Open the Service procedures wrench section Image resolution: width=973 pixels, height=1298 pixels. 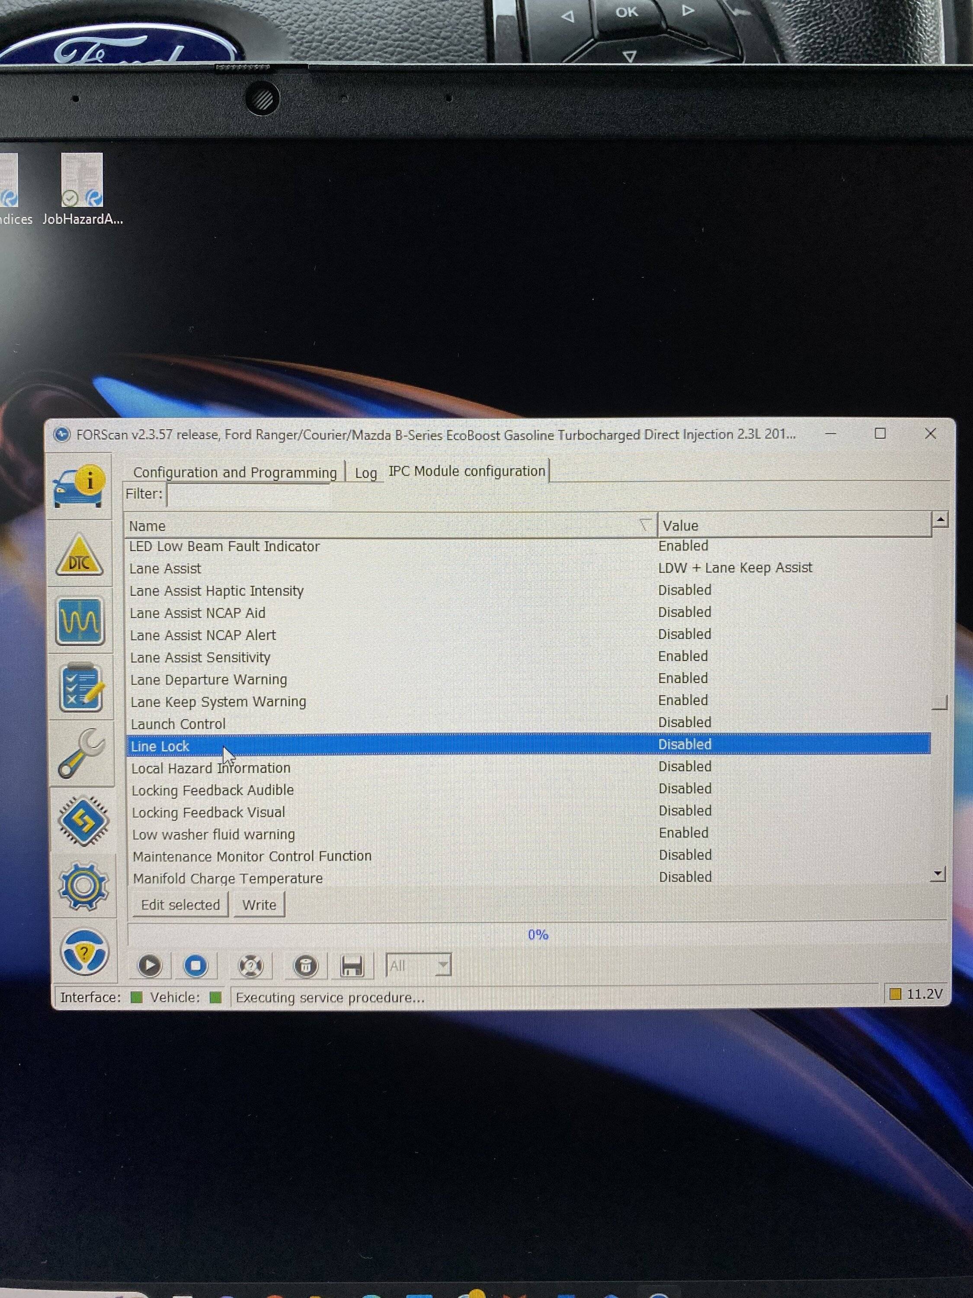coord(82,753)
